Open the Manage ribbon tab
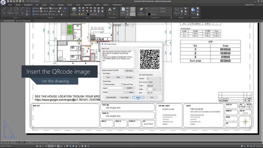 click(x=60, y=5)
